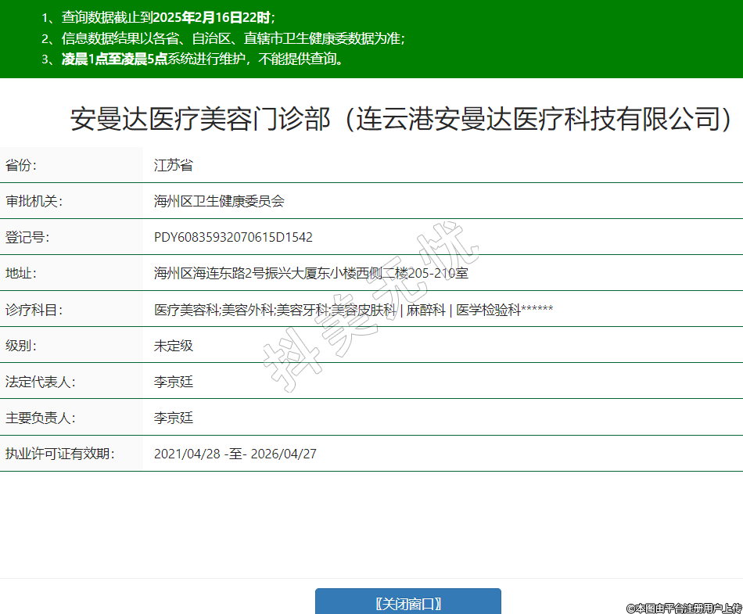Viewport: 743px width, 614px height.
Task: Click the 登记号 field label
Action: pos(27,237)
